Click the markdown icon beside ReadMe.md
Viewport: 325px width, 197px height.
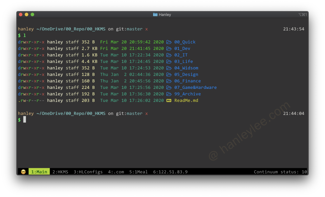tap(169, 101)
